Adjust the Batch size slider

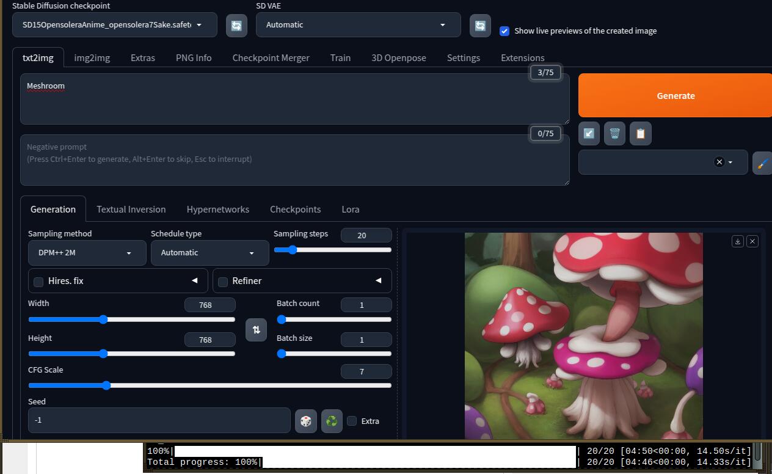(x=334, y=354)
